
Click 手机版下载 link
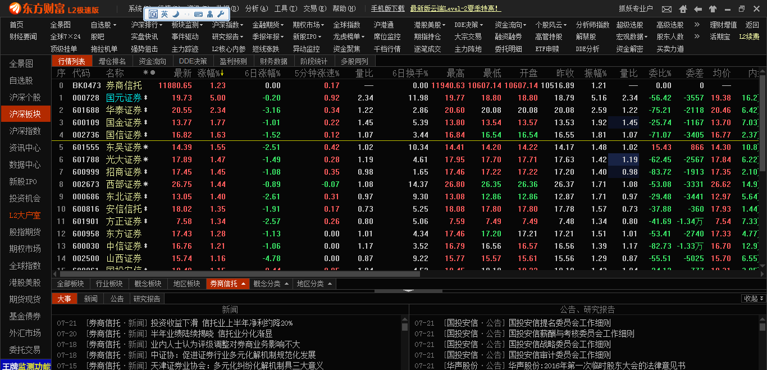[387, 9]
